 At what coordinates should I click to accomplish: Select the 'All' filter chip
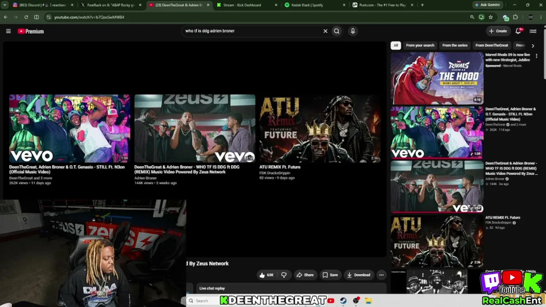(x=396, y=45)
